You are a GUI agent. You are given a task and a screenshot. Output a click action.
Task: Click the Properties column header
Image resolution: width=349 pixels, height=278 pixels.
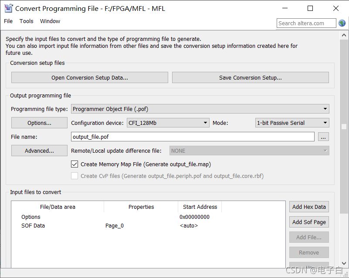[141, 207]
